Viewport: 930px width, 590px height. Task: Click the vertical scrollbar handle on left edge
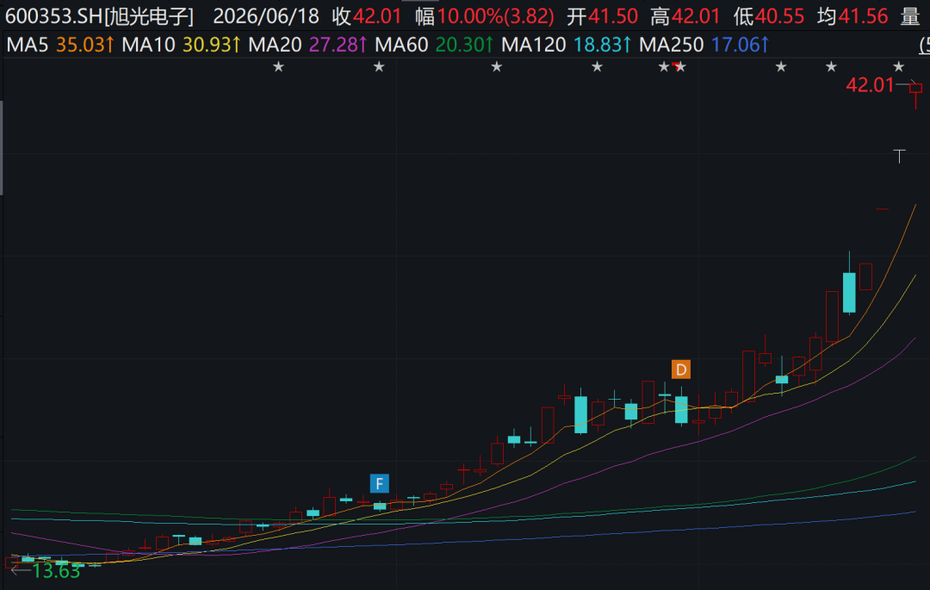[x=1, y=148]
